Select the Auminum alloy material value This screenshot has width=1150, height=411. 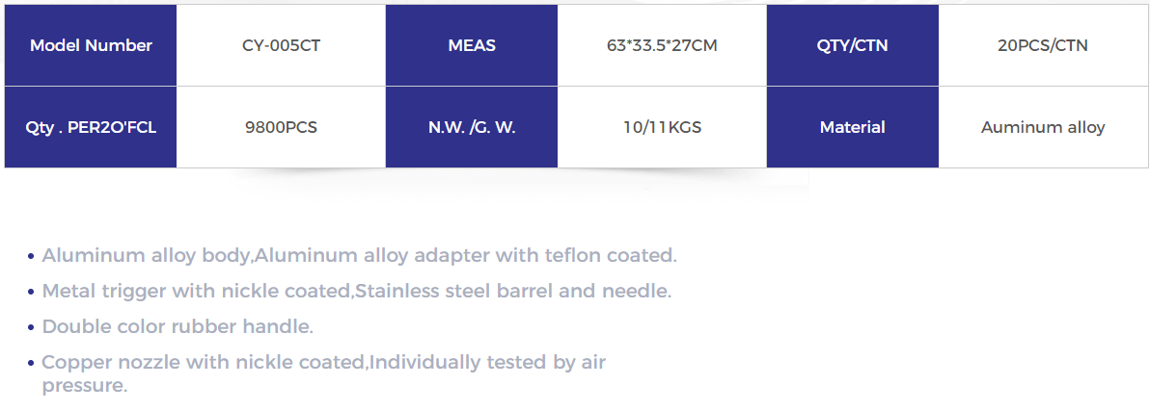(1043, 127)
